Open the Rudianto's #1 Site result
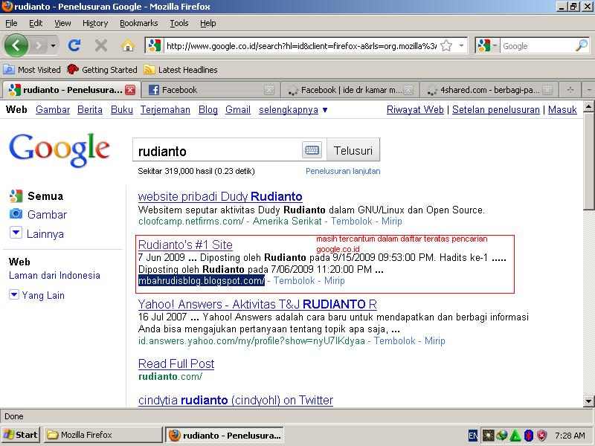Screen dimensions: 595x446 tap(185, 245)
